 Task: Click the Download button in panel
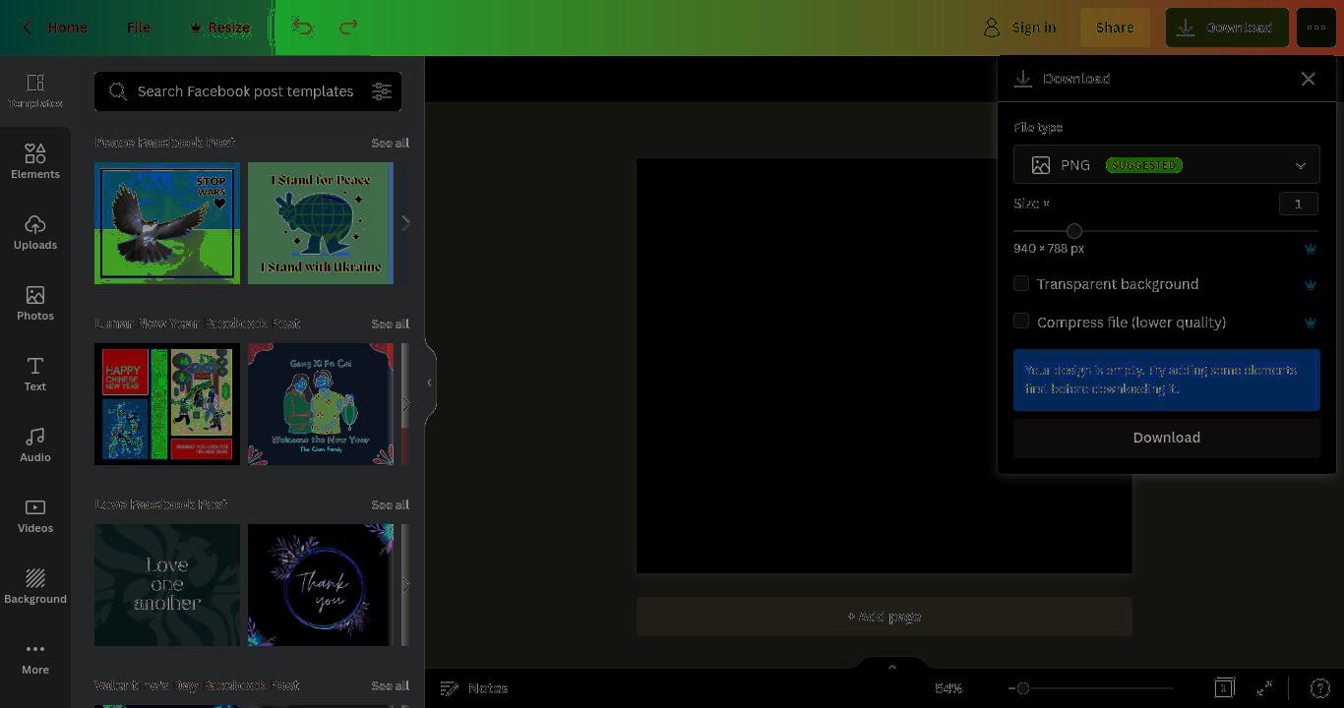click(x=1166, y=438)
